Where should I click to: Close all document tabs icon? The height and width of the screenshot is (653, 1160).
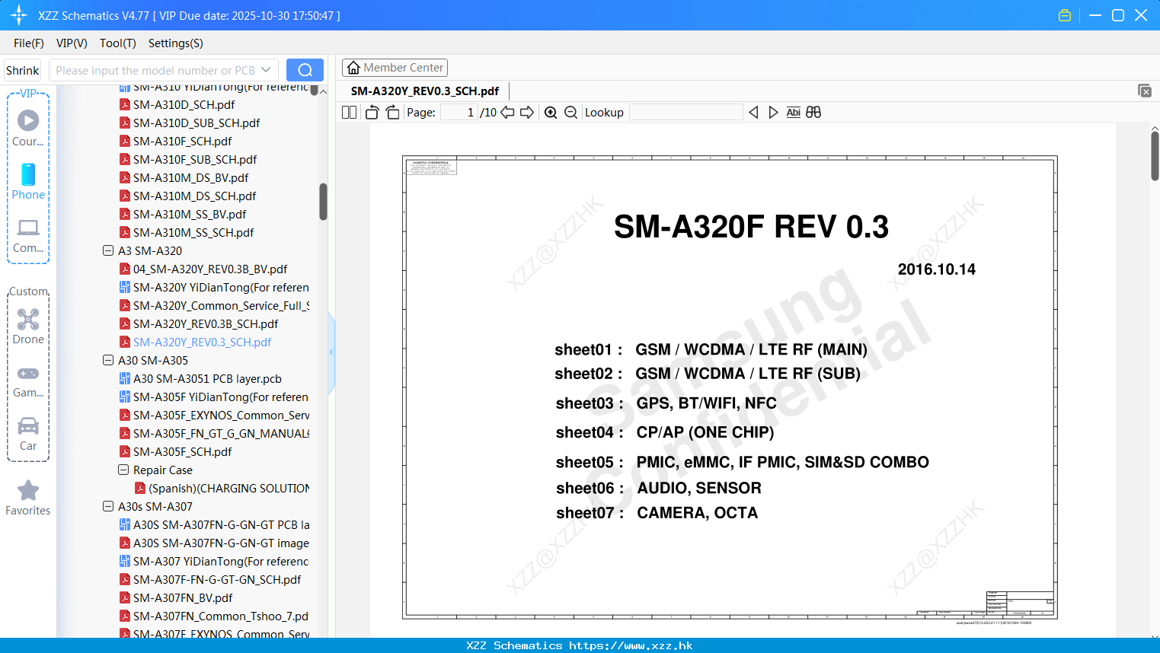(x=1145, y=91)
